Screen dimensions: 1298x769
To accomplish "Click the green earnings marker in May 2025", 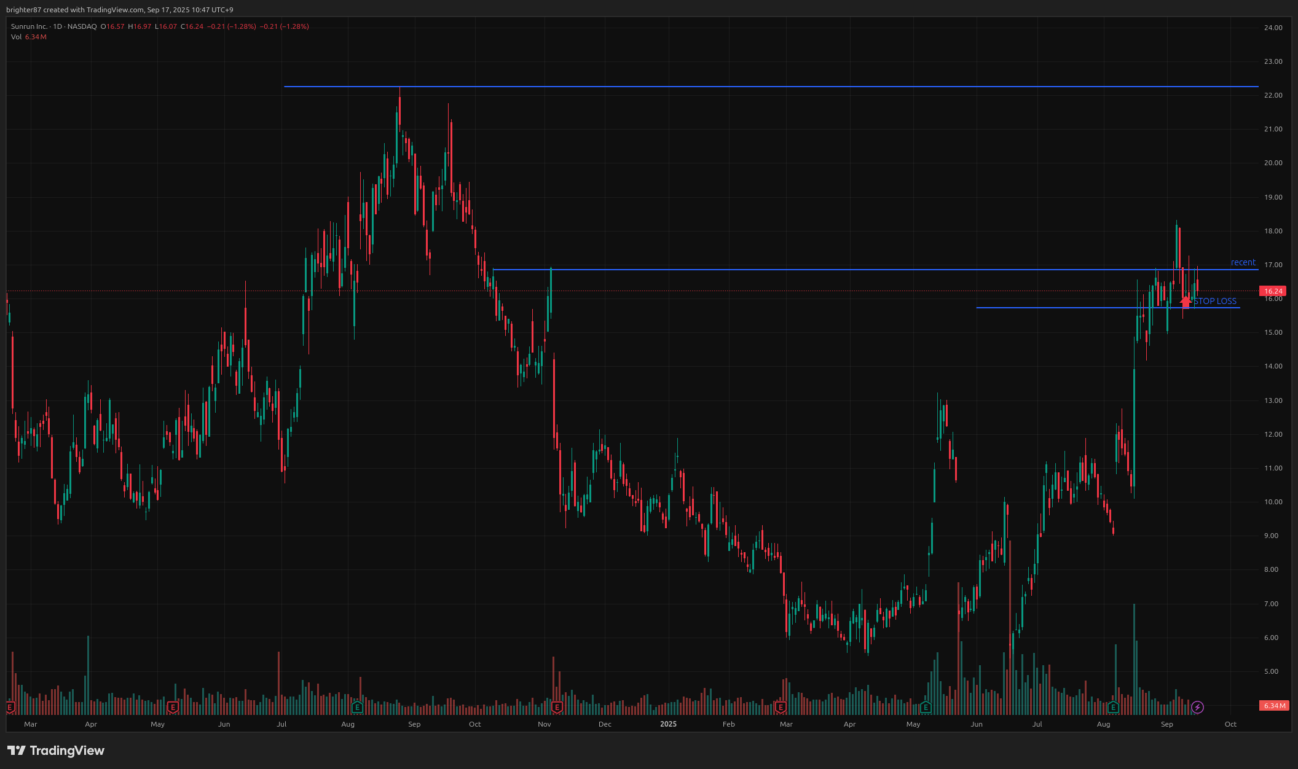I will 926,707.
